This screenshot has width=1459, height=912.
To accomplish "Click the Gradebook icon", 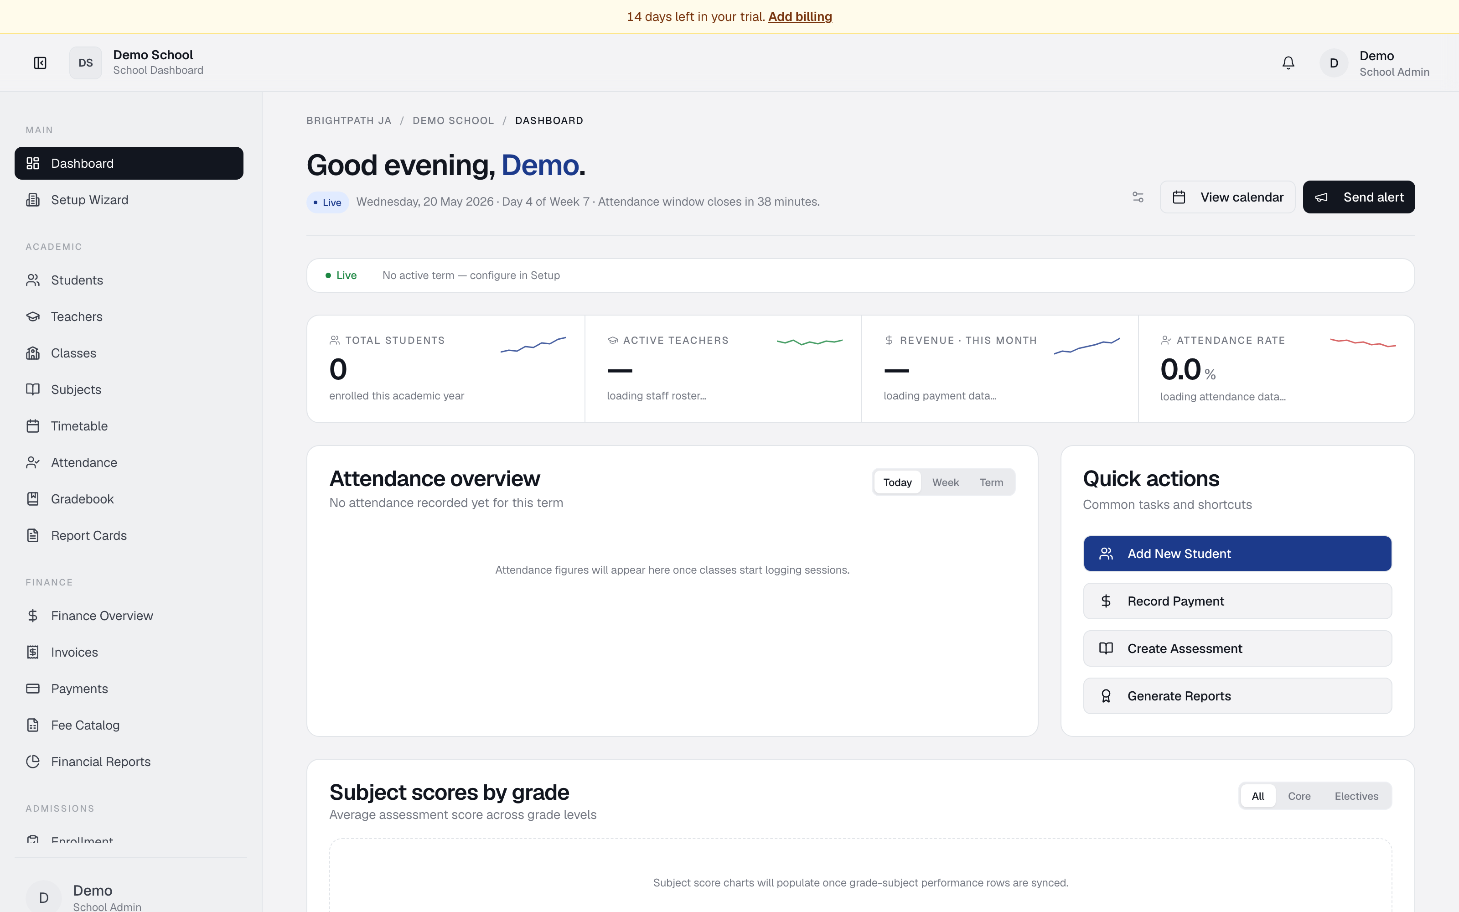I will coord(32,499).
